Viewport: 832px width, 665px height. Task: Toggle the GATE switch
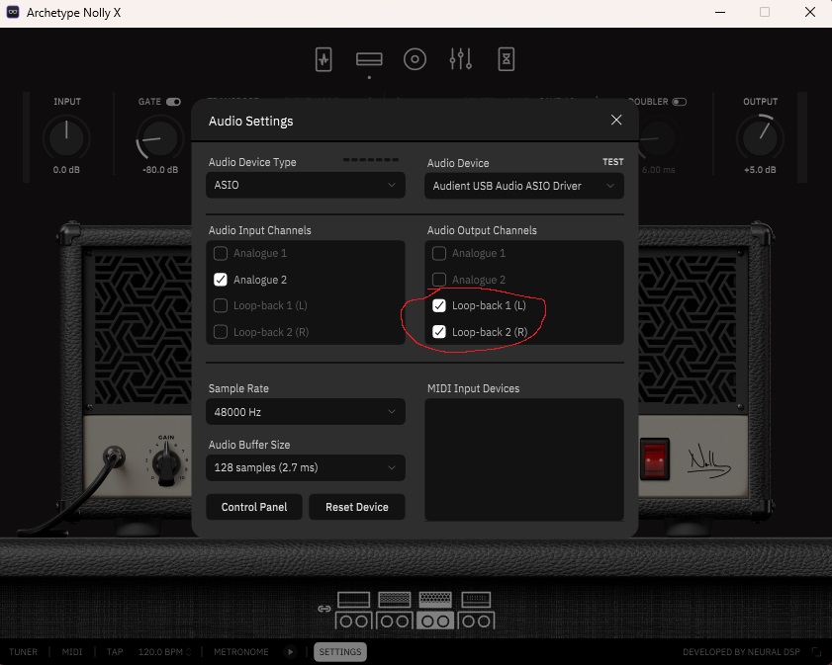click(x=173, y=102)
